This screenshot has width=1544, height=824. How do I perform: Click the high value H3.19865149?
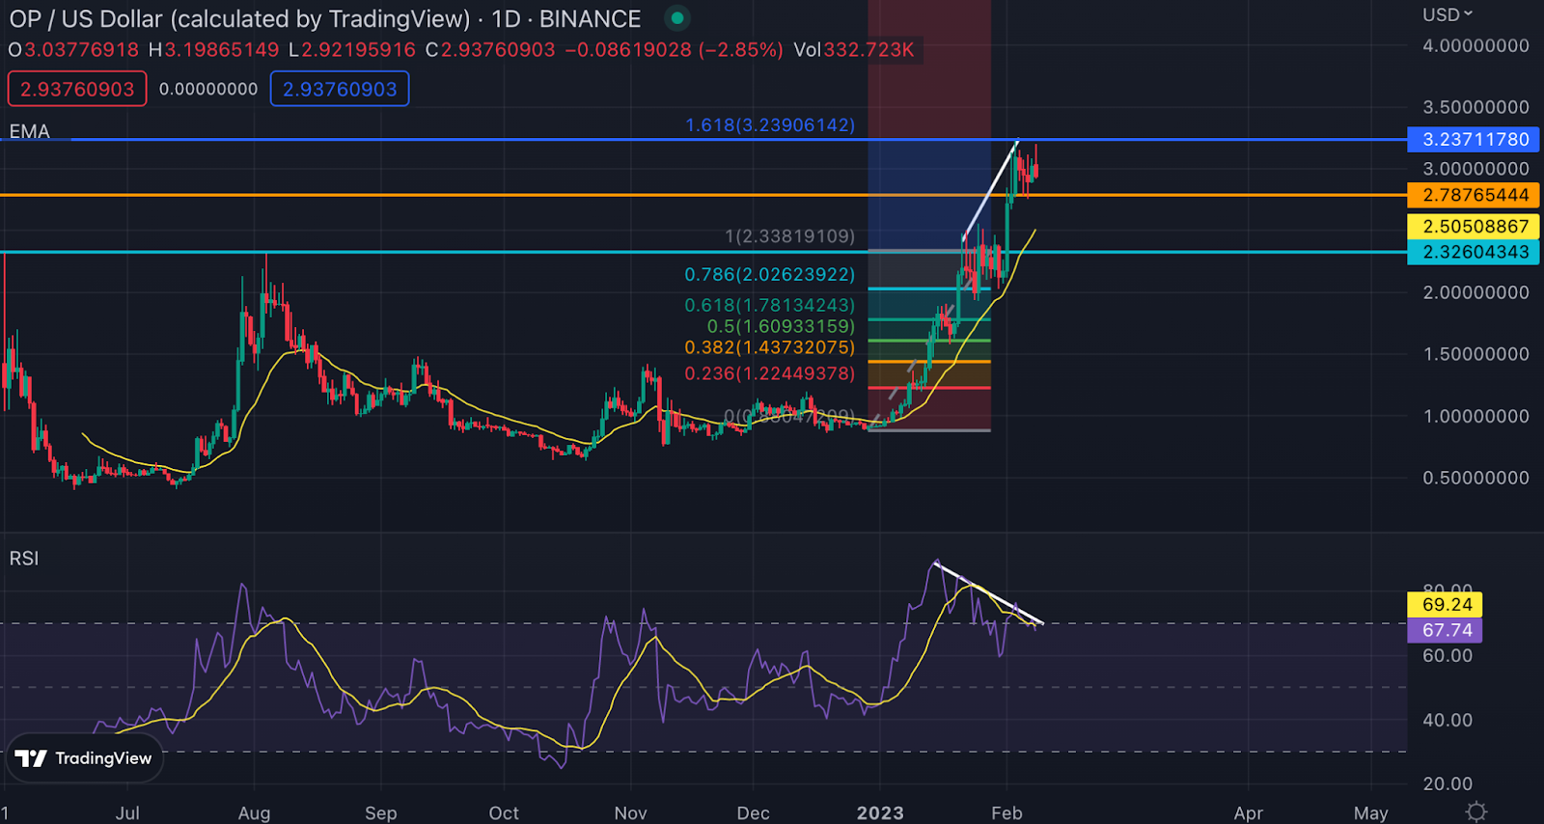tap(213, 49)
